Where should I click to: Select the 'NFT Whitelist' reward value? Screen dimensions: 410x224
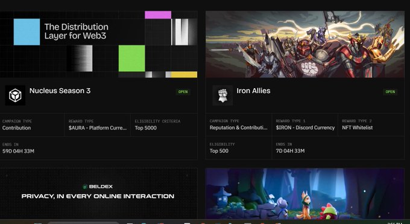point(358,127)
